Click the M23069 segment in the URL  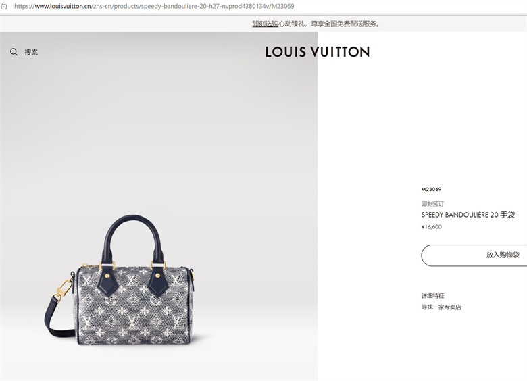tap(282, 6)
